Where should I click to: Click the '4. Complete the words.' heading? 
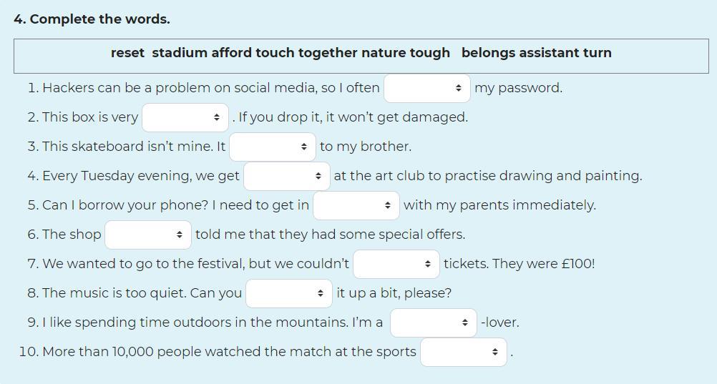(x=92, y=19)
